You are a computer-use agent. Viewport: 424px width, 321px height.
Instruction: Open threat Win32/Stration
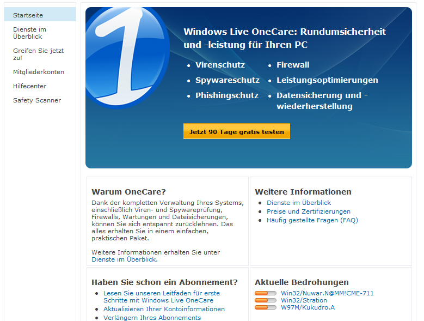click(304, 300)
